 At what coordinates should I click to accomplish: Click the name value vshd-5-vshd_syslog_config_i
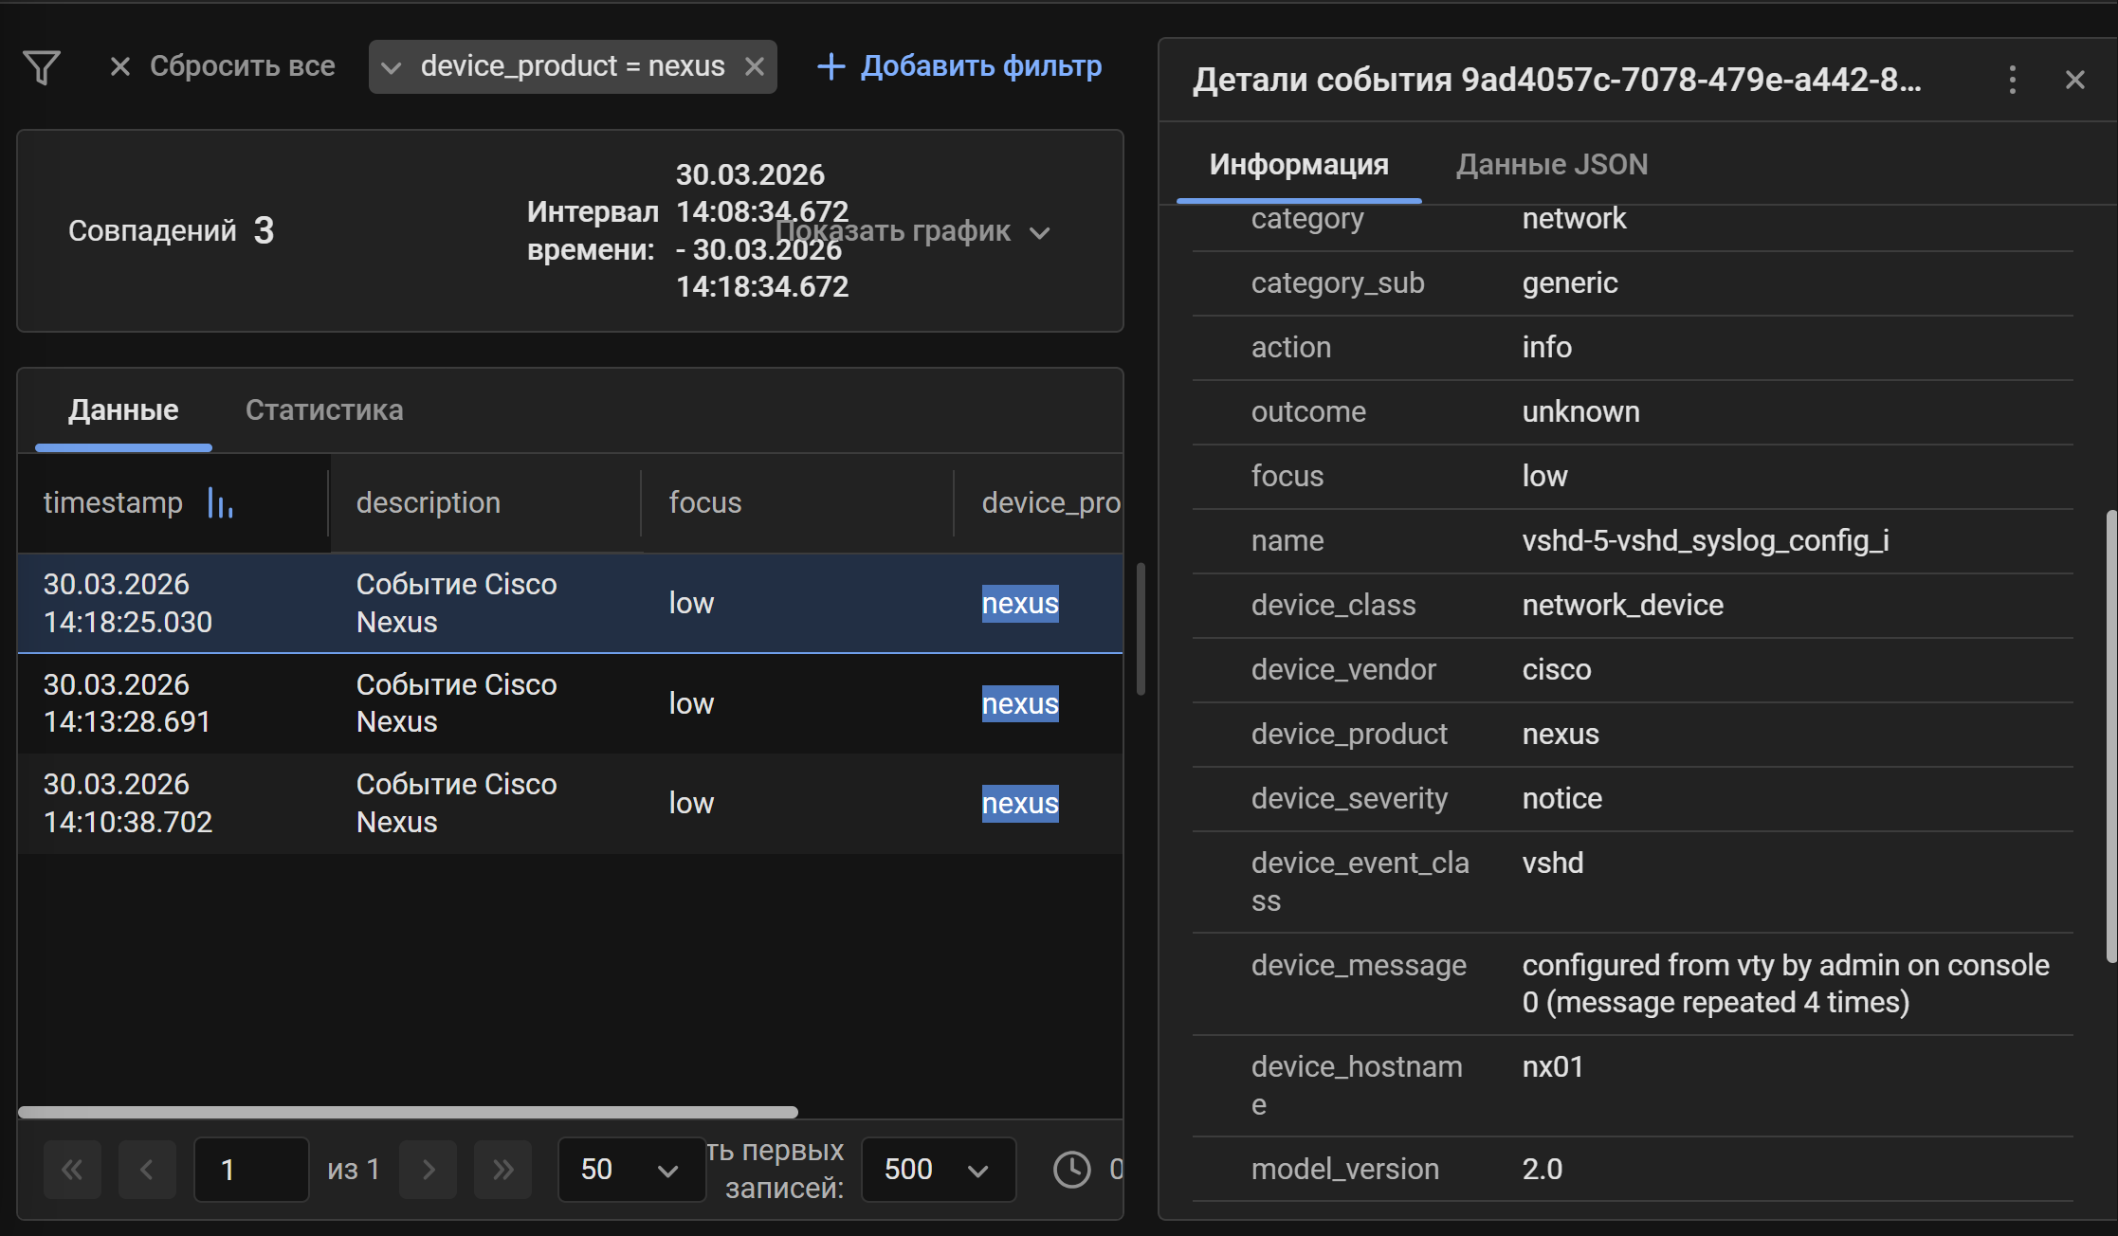click(x=1706, y=540)
